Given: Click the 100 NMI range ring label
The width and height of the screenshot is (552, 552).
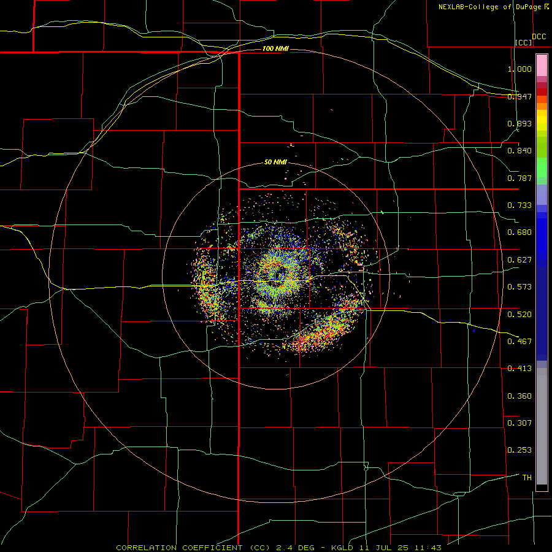Looking at the screenshot, I should pos(275,48).
